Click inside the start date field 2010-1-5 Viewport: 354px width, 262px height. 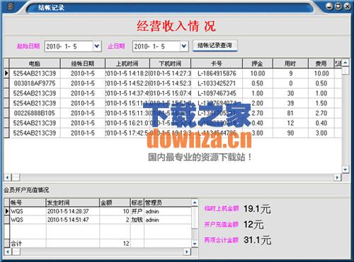[x=69, y=47]
